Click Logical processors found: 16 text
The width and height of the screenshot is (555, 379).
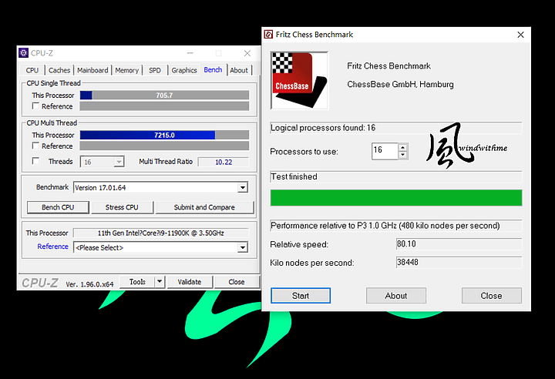tap(323, 128)
